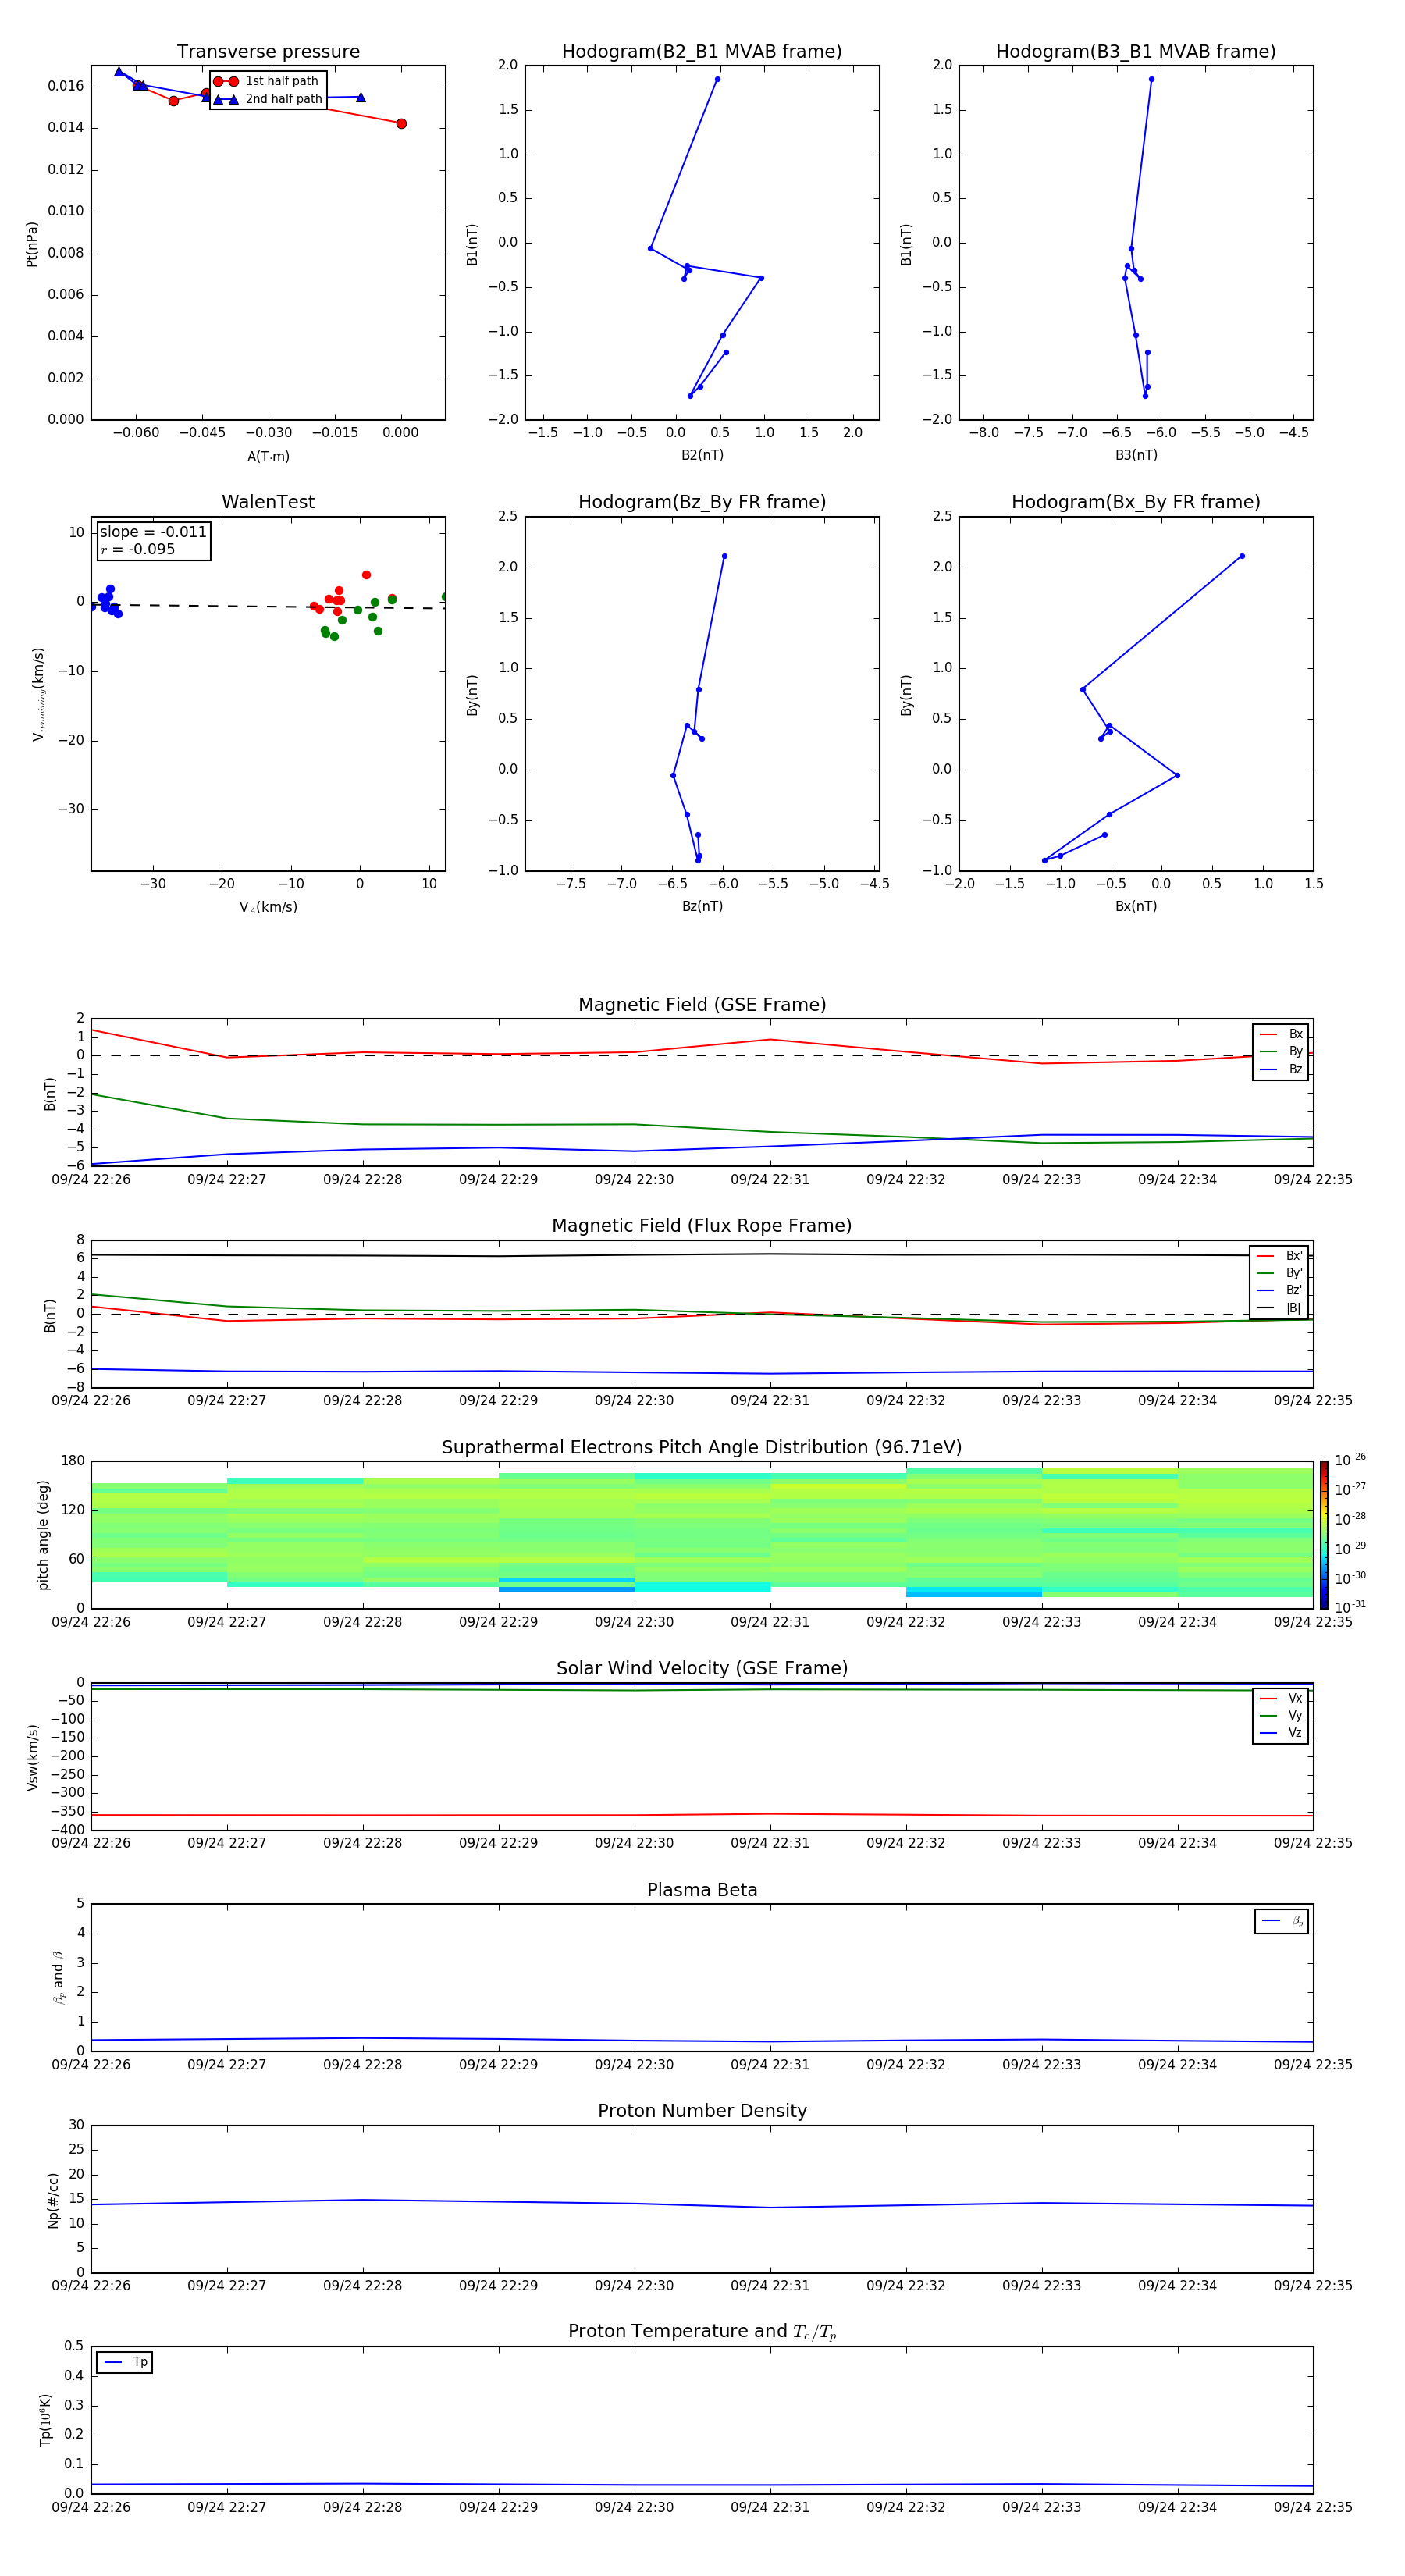Click the "Proton Temperature and Te/Tp" title
1405x2576 pixels.
(x=702, y=2332)
